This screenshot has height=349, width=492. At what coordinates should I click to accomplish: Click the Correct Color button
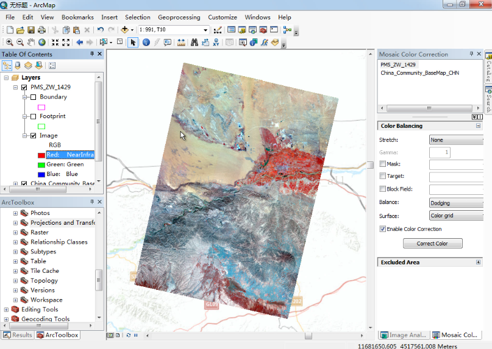[x=432, y=244]
